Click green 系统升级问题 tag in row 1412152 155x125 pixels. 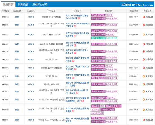(112, 38)
